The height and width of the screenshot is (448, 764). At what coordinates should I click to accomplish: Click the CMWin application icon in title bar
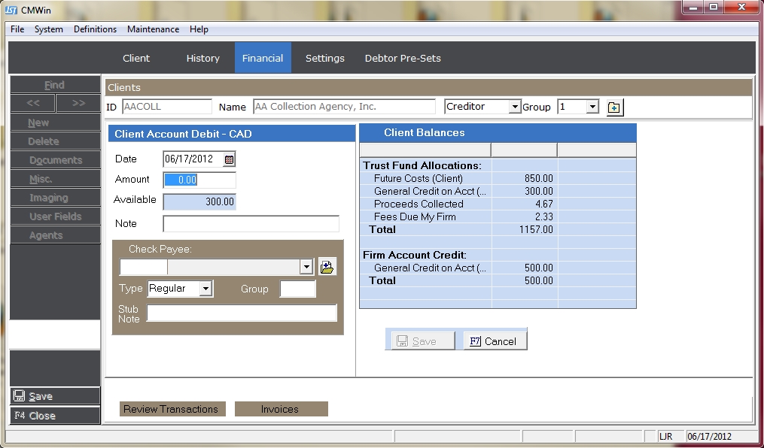[11, 9]
